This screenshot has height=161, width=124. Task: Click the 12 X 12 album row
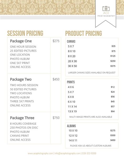(x=92, y=136)
